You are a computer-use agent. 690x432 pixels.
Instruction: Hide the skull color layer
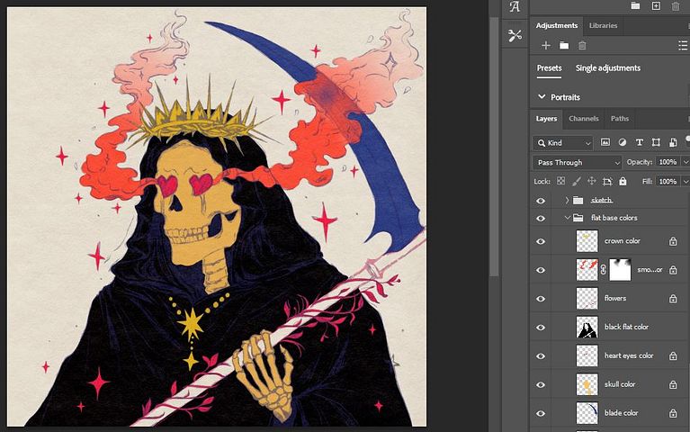541,384
